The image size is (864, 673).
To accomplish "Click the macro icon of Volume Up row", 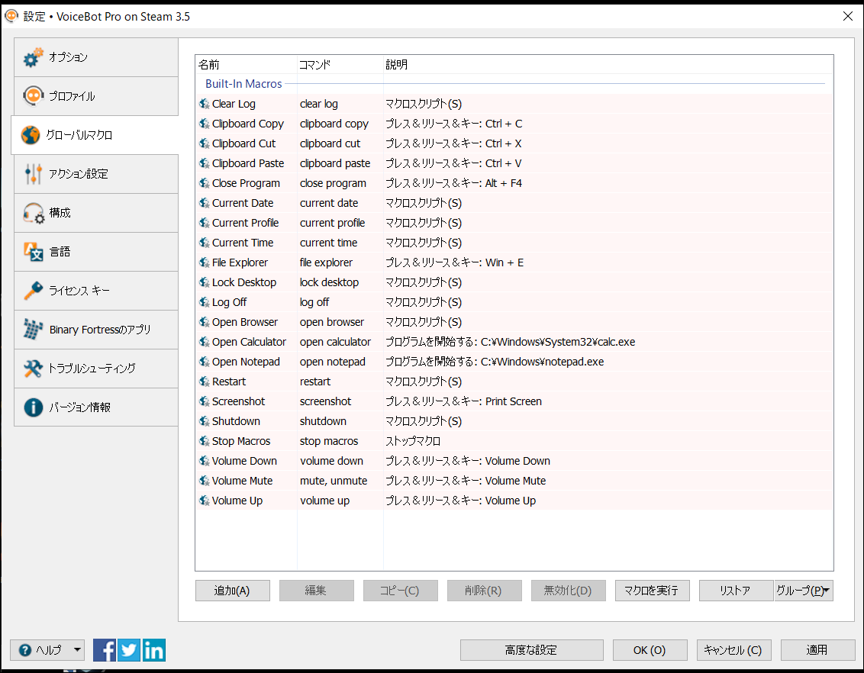I will coord(205,501).
